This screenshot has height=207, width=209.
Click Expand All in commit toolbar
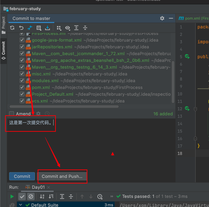[76, 28]
